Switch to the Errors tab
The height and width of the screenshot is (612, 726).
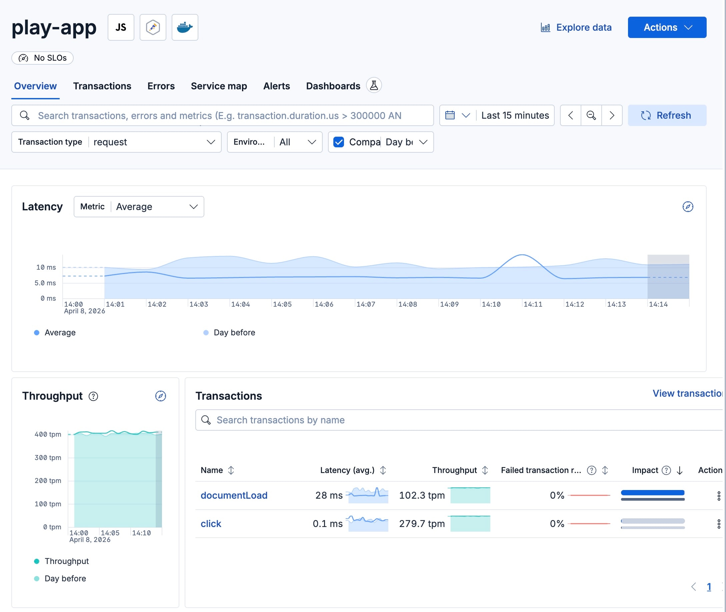(x=161, y=86)
